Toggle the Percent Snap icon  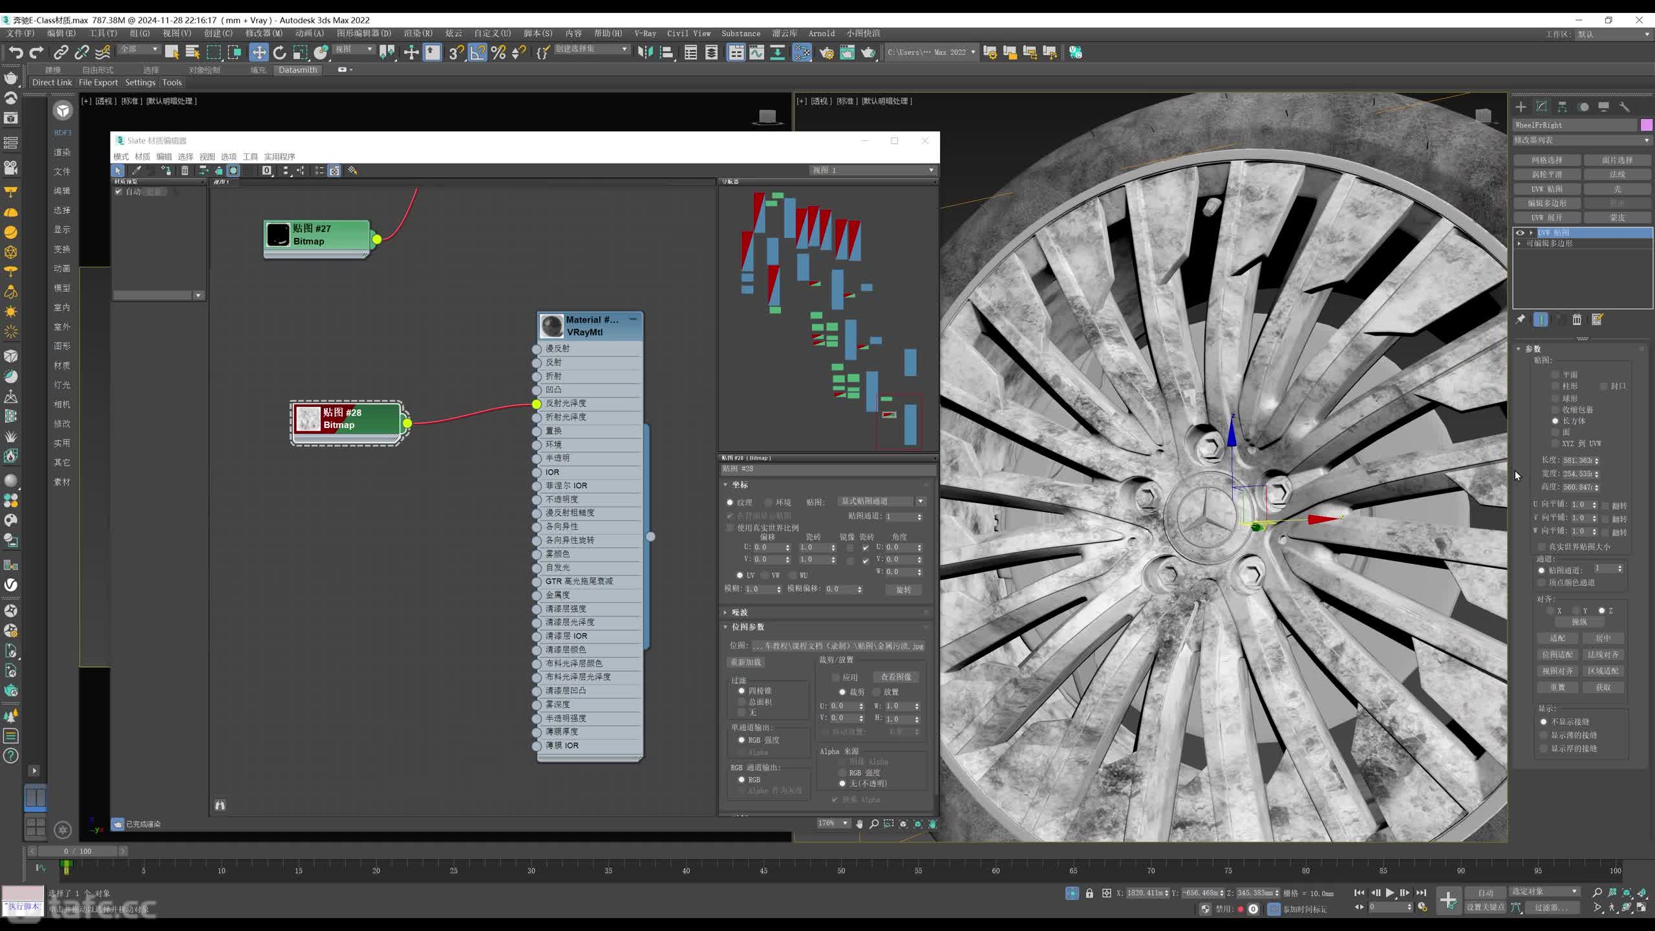498,52
